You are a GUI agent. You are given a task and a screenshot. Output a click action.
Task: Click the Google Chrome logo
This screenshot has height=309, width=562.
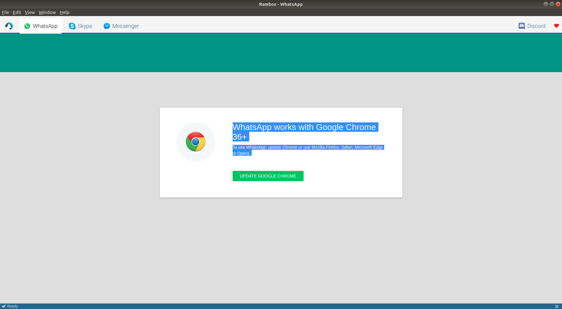(196, 142)
